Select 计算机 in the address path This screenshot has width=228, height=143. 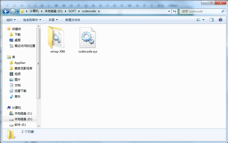34,11
